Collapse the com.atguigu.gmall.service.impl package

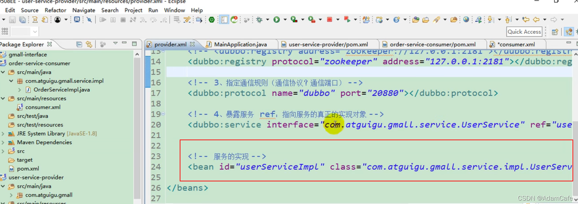(x=11, y=81)
